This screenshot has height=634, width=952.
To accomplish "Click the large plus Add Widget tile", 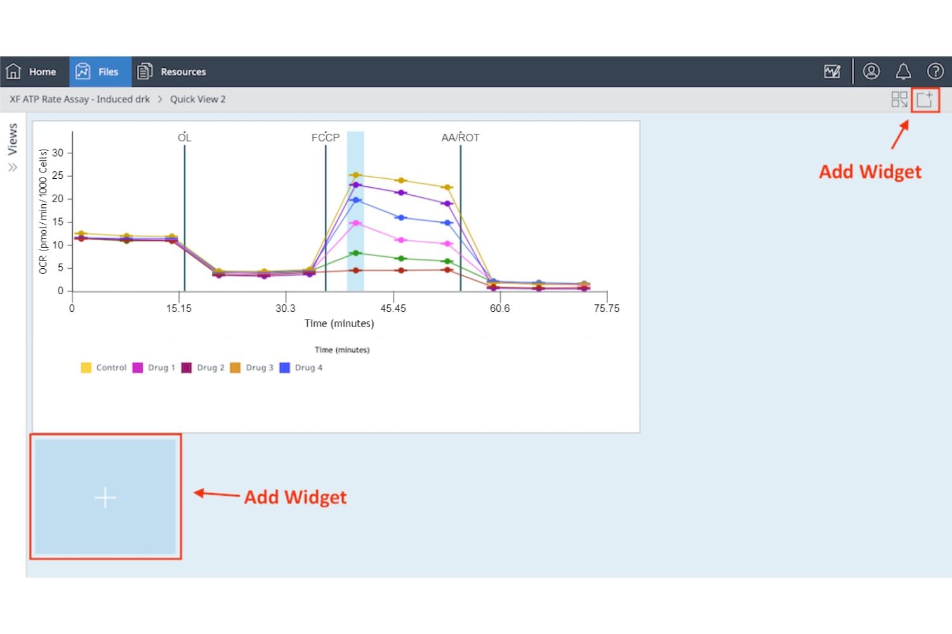I will [105, 497].
